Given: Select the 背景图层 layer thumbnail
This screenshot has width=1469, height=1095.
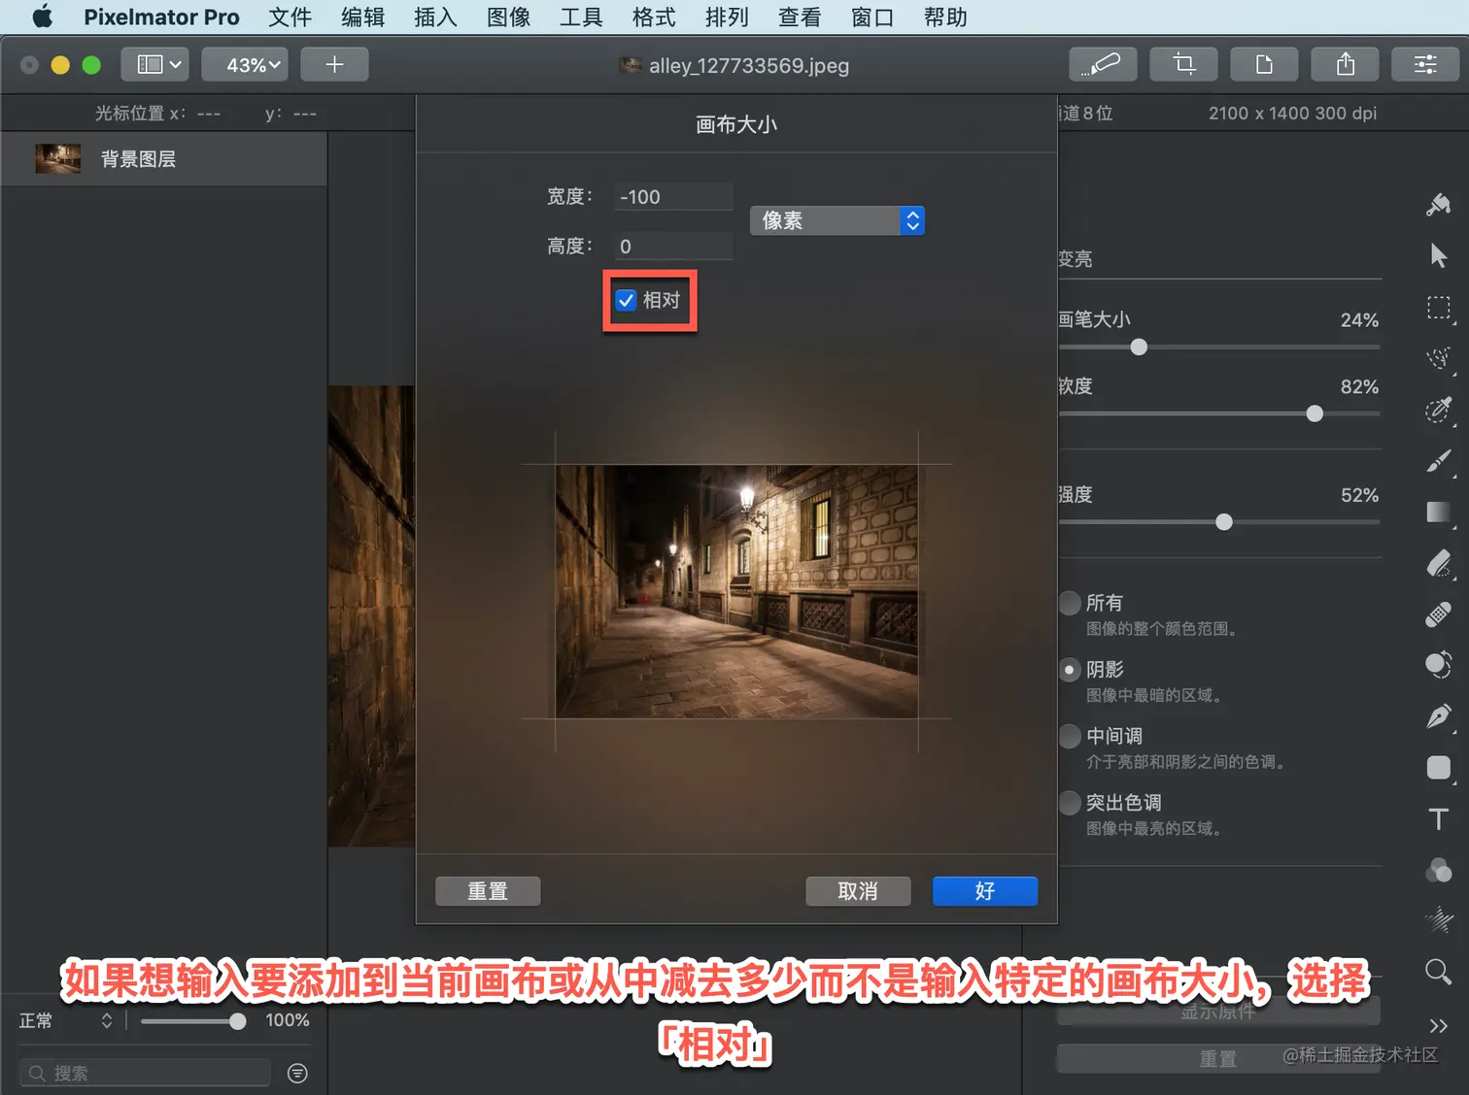Looking at the screenshot, I should [58, 158].
